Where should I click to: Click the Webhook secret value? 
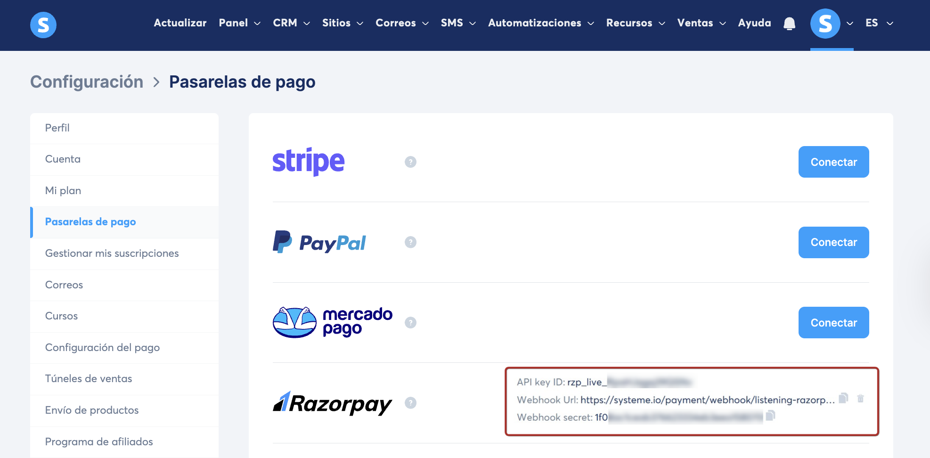678,417
